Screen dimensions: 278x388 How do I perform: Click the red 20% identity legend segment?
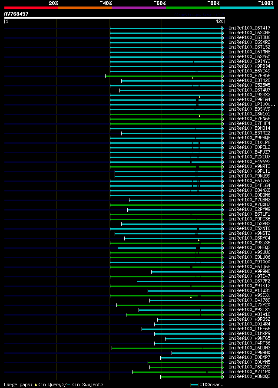point(31,8)
